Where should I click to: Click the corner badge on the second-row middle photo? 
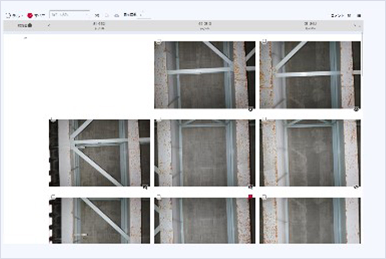[x=250, y=187]
